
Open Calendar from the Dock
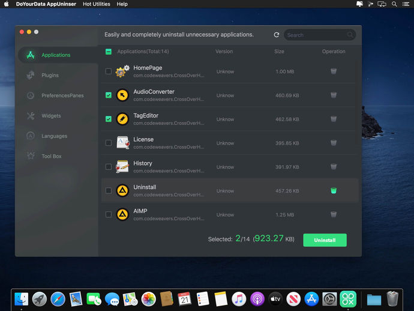(x=184, y=299)
